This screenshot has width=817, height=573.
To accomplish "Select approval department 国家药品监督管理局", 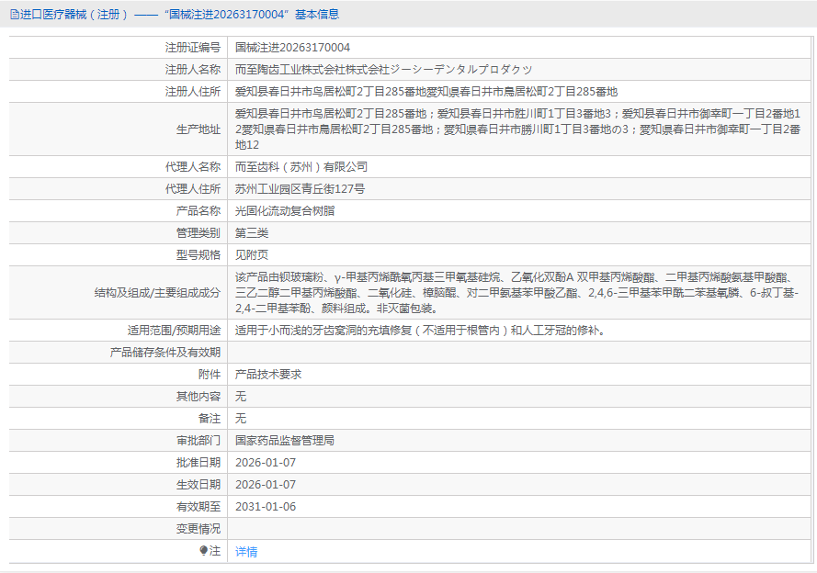I will pos(285,441).
